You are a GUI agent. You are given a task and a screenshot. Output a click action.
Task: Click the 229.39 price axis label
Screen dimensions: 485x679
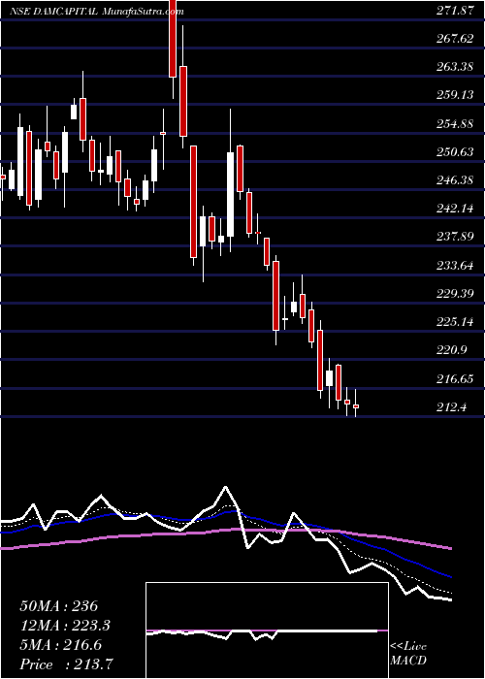[x=455, y=294]
